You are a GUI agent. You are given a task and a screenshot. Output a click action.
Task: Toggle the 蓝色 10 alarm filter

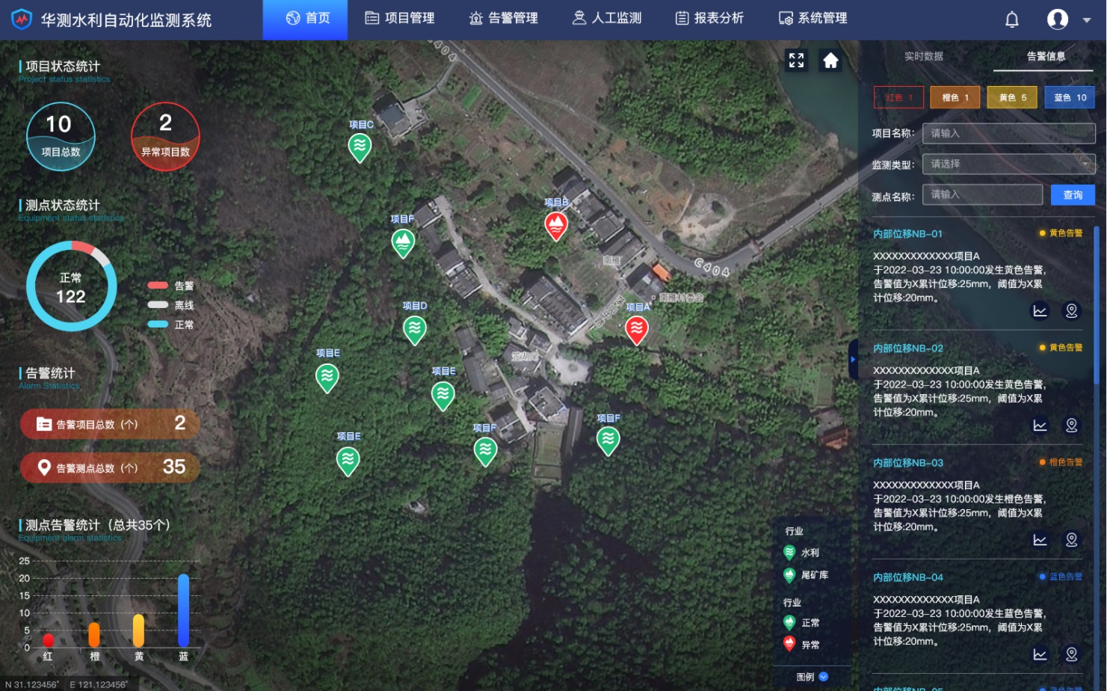pos(1069,98)
